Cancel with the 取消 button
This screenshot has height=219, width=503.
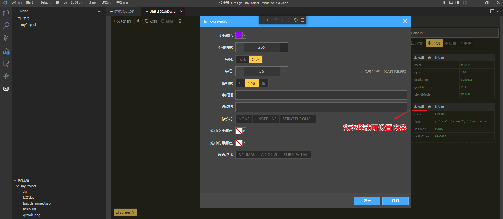[x=395, y=201]
